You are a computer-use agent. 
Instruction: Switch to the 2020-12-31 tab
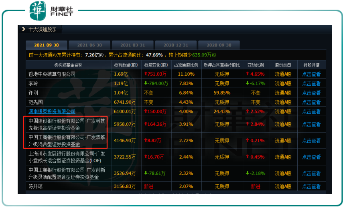[x=176, y=45]
